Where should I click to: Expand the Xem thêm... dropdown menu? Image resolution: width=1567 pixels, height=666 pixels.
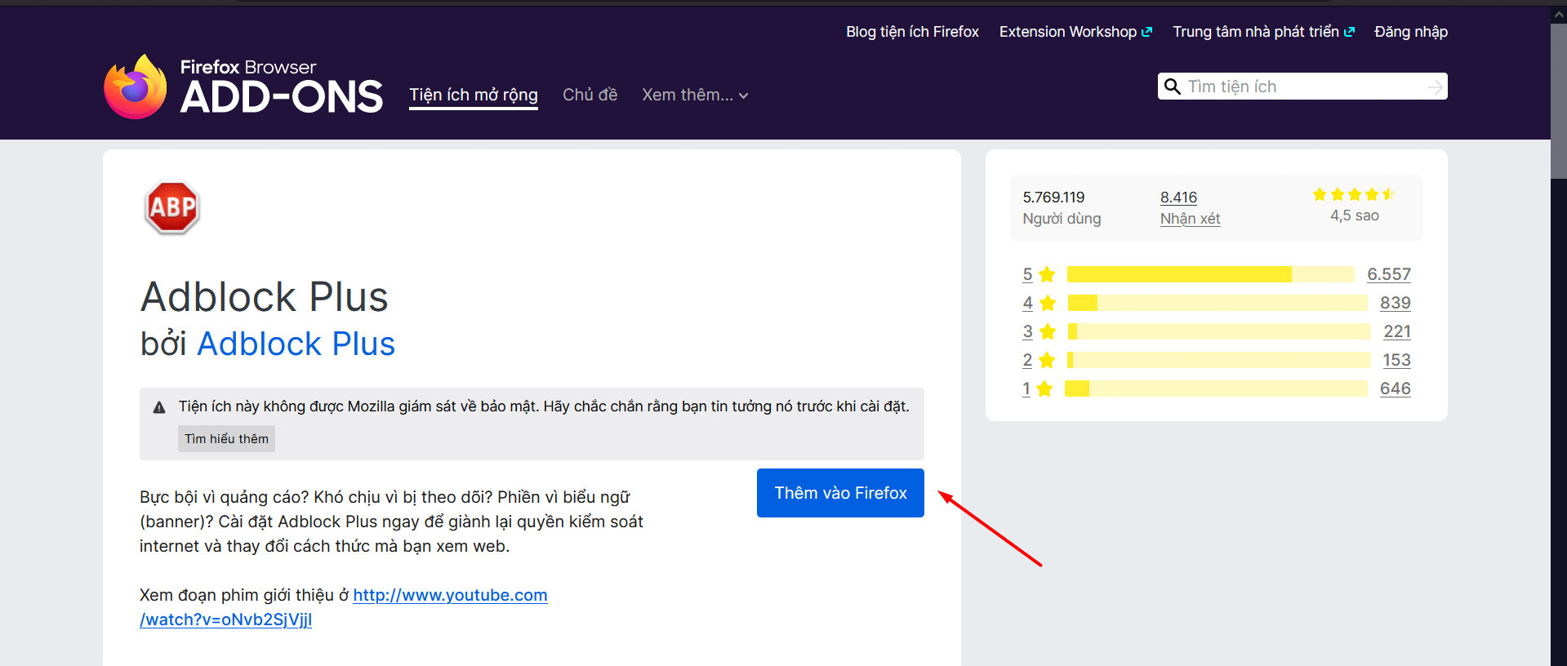pyautogui.click(x=695, y=95)
